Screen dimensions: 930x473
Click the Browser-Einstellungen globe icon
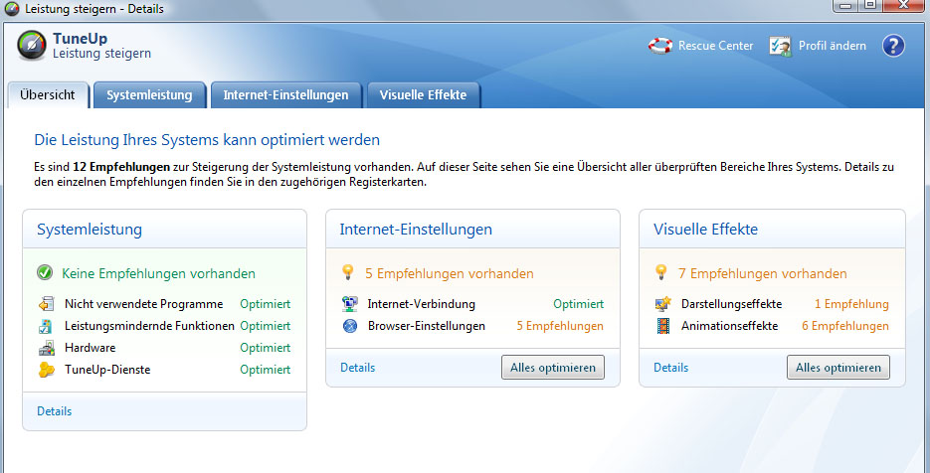pyautogui.click(x=349, y=326)
